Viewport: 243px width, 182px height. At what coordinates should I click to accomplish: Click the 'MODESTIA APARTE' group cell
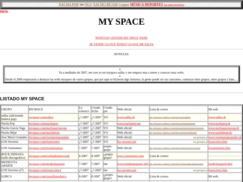[14, 164]
